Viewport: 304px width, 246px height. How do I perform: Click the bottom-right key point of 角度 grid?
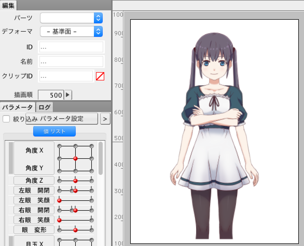(92, 171)
